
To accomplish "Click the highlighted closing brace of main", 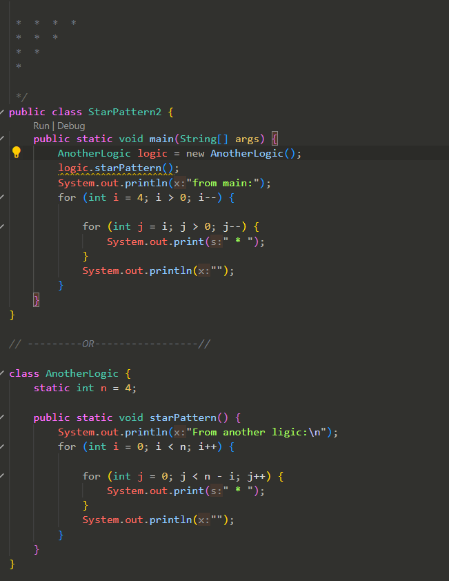I will 37,299.
